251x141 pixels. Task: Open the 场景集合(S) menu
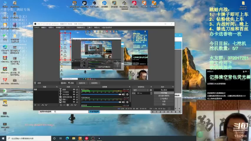[81, 28]
